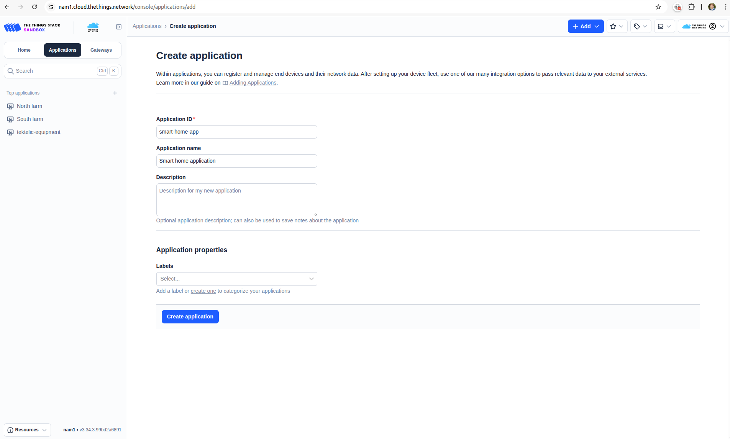Open the browser extensions puzzle icon

pos(692,7)
